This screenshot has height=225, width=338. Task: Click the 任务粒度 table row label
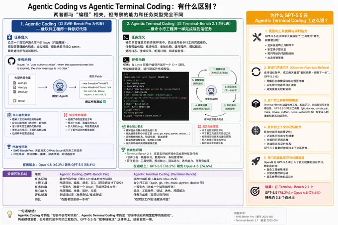click(41, 187)
